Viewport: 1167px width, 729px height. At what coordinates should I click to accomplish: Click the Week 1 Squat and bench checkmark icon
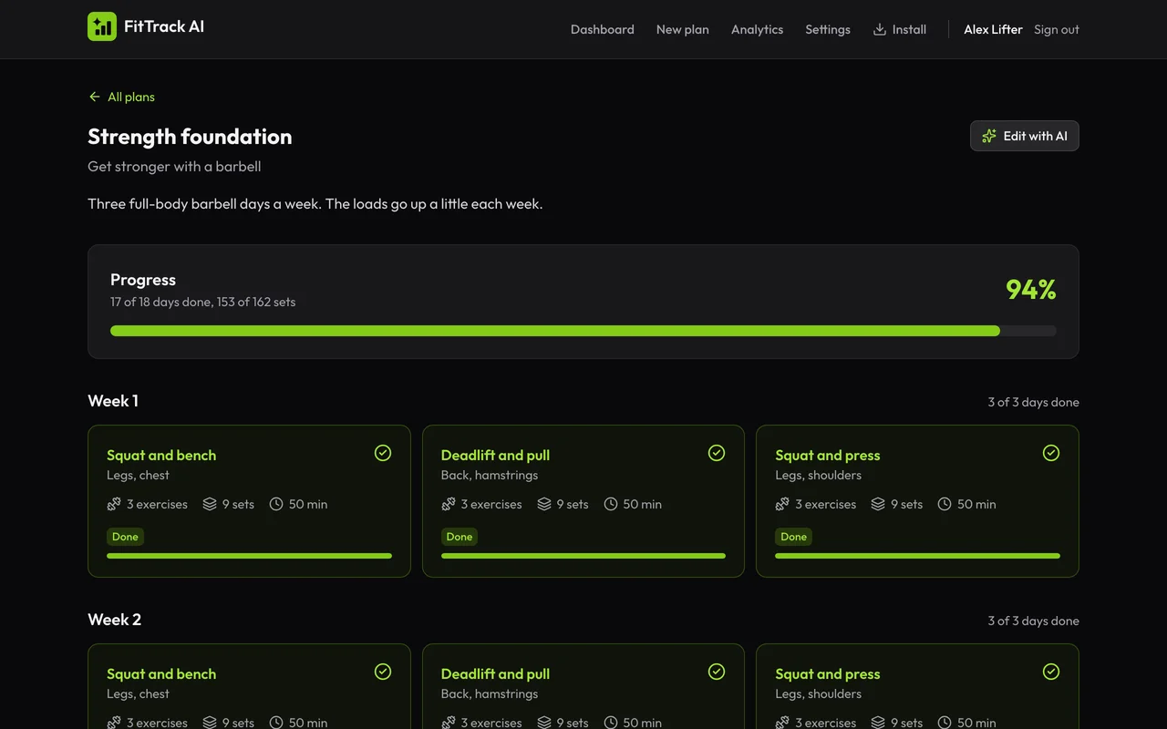click(383, 453)
